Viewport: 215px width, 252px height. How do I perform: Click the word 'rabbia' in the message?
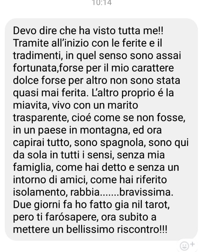pyautogui.click(x=85, y=192)
